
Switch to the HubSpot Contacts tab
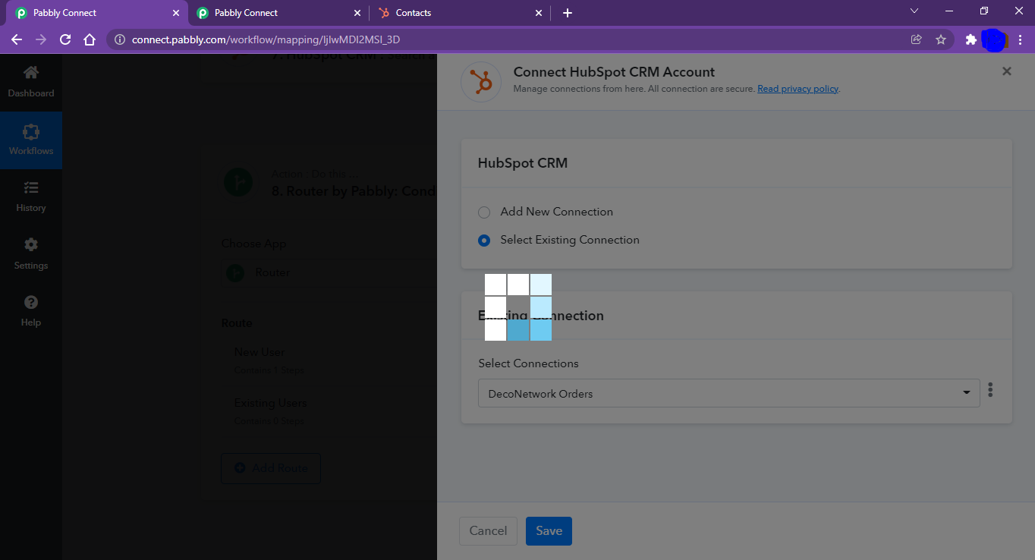tap(461, 13)
